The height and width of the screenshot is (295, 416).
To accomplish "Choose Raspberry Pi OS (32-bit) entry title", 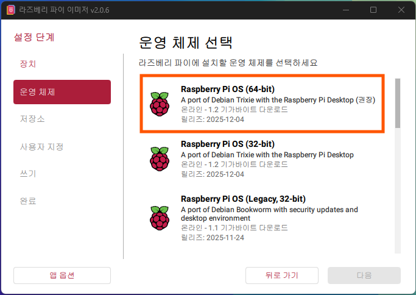I will [x=228, y=144].
